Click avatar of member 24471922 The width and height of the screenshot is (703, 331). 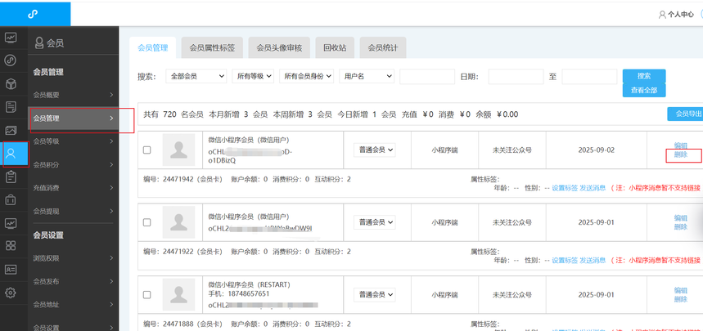(x=179, y=222)
